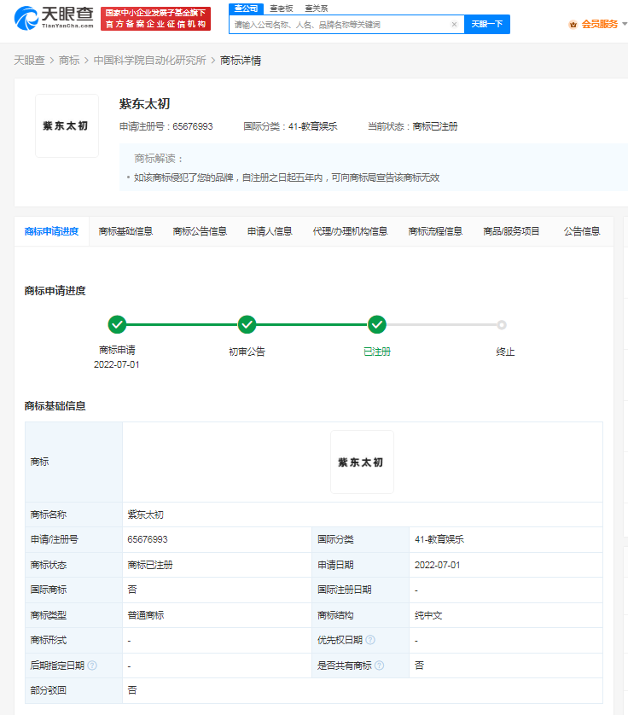Open 中国科学院自动化研究所 breadcrumb link
The width and height of the screenshot is (628, 715).
[x=149, y=61]
